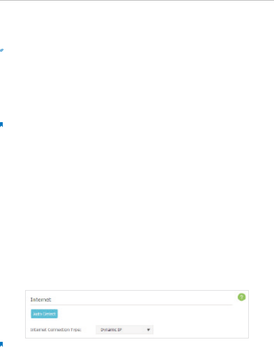
Task: Click the Internet section heading
Action: pos(41,300)
